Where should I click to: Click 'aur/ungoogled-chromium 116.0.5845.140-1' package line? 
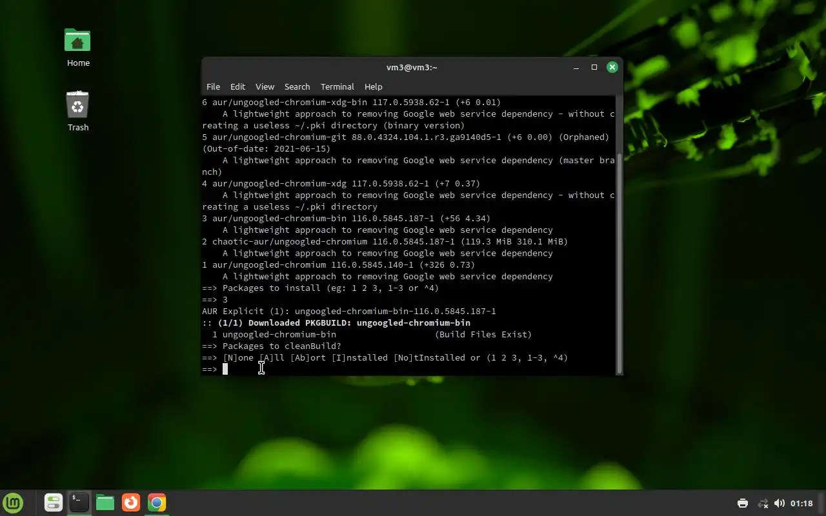(338, 264)
